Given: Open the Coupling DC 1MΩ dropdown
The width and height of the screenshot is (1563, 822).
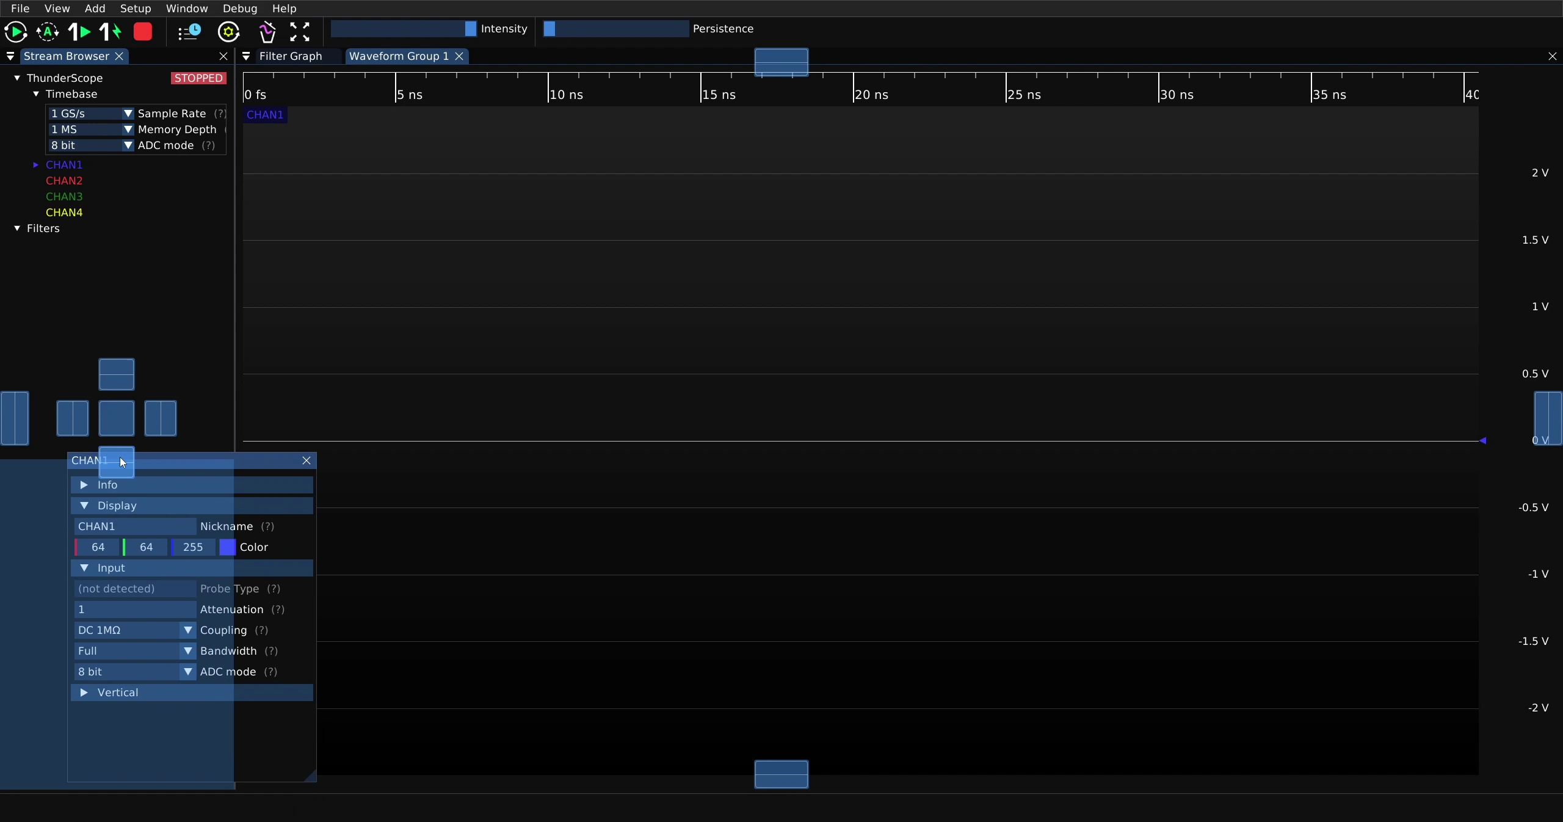Looking at the screenshot, I should [x=135, y=630].
